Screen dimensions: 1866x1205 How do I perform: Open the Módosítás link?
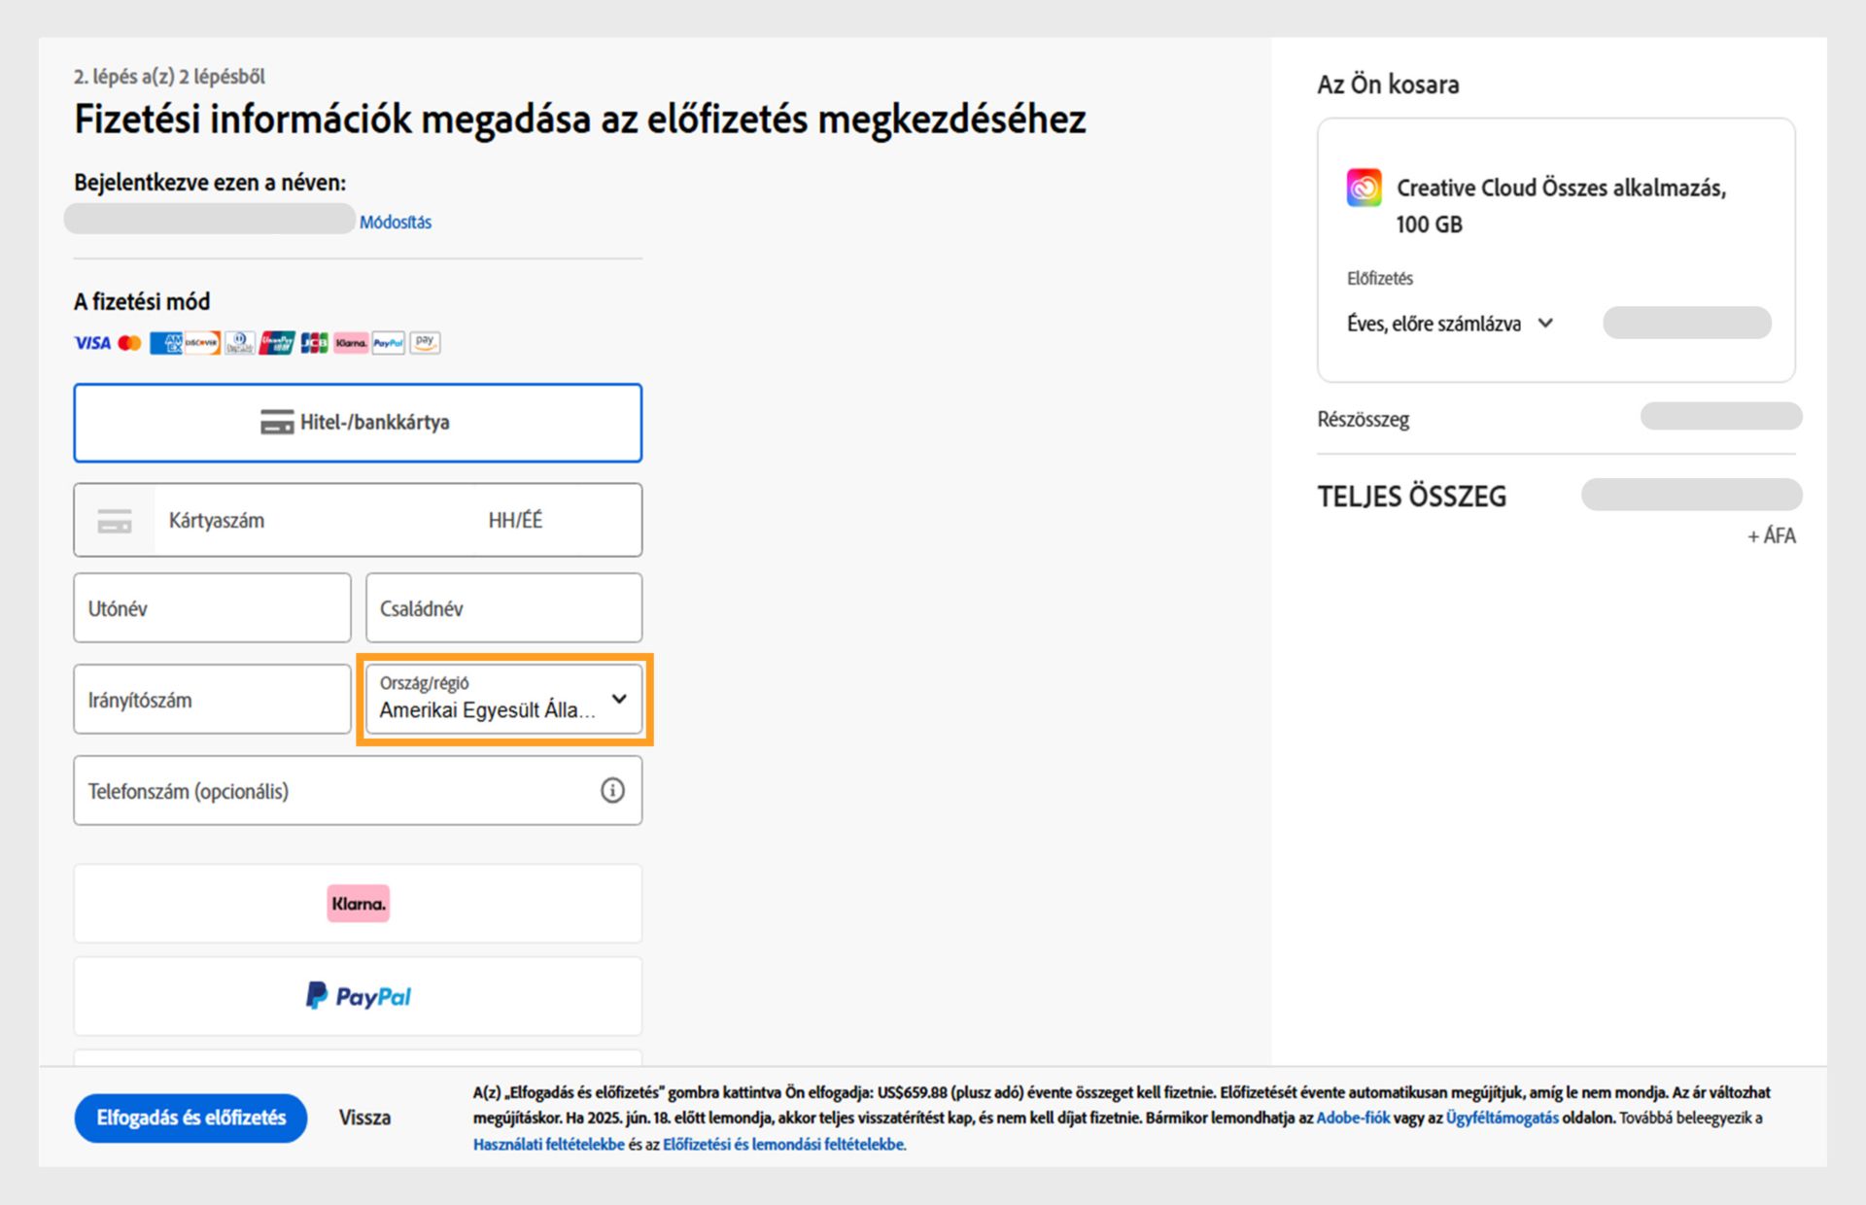point(395,223)
